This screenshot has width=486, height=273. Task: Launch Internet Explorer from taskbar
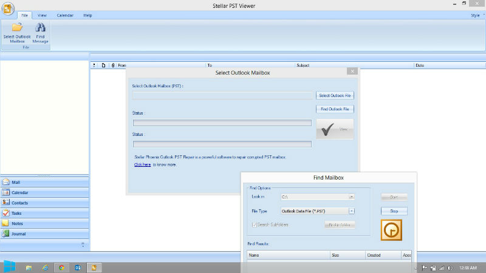tap(45, 268)
